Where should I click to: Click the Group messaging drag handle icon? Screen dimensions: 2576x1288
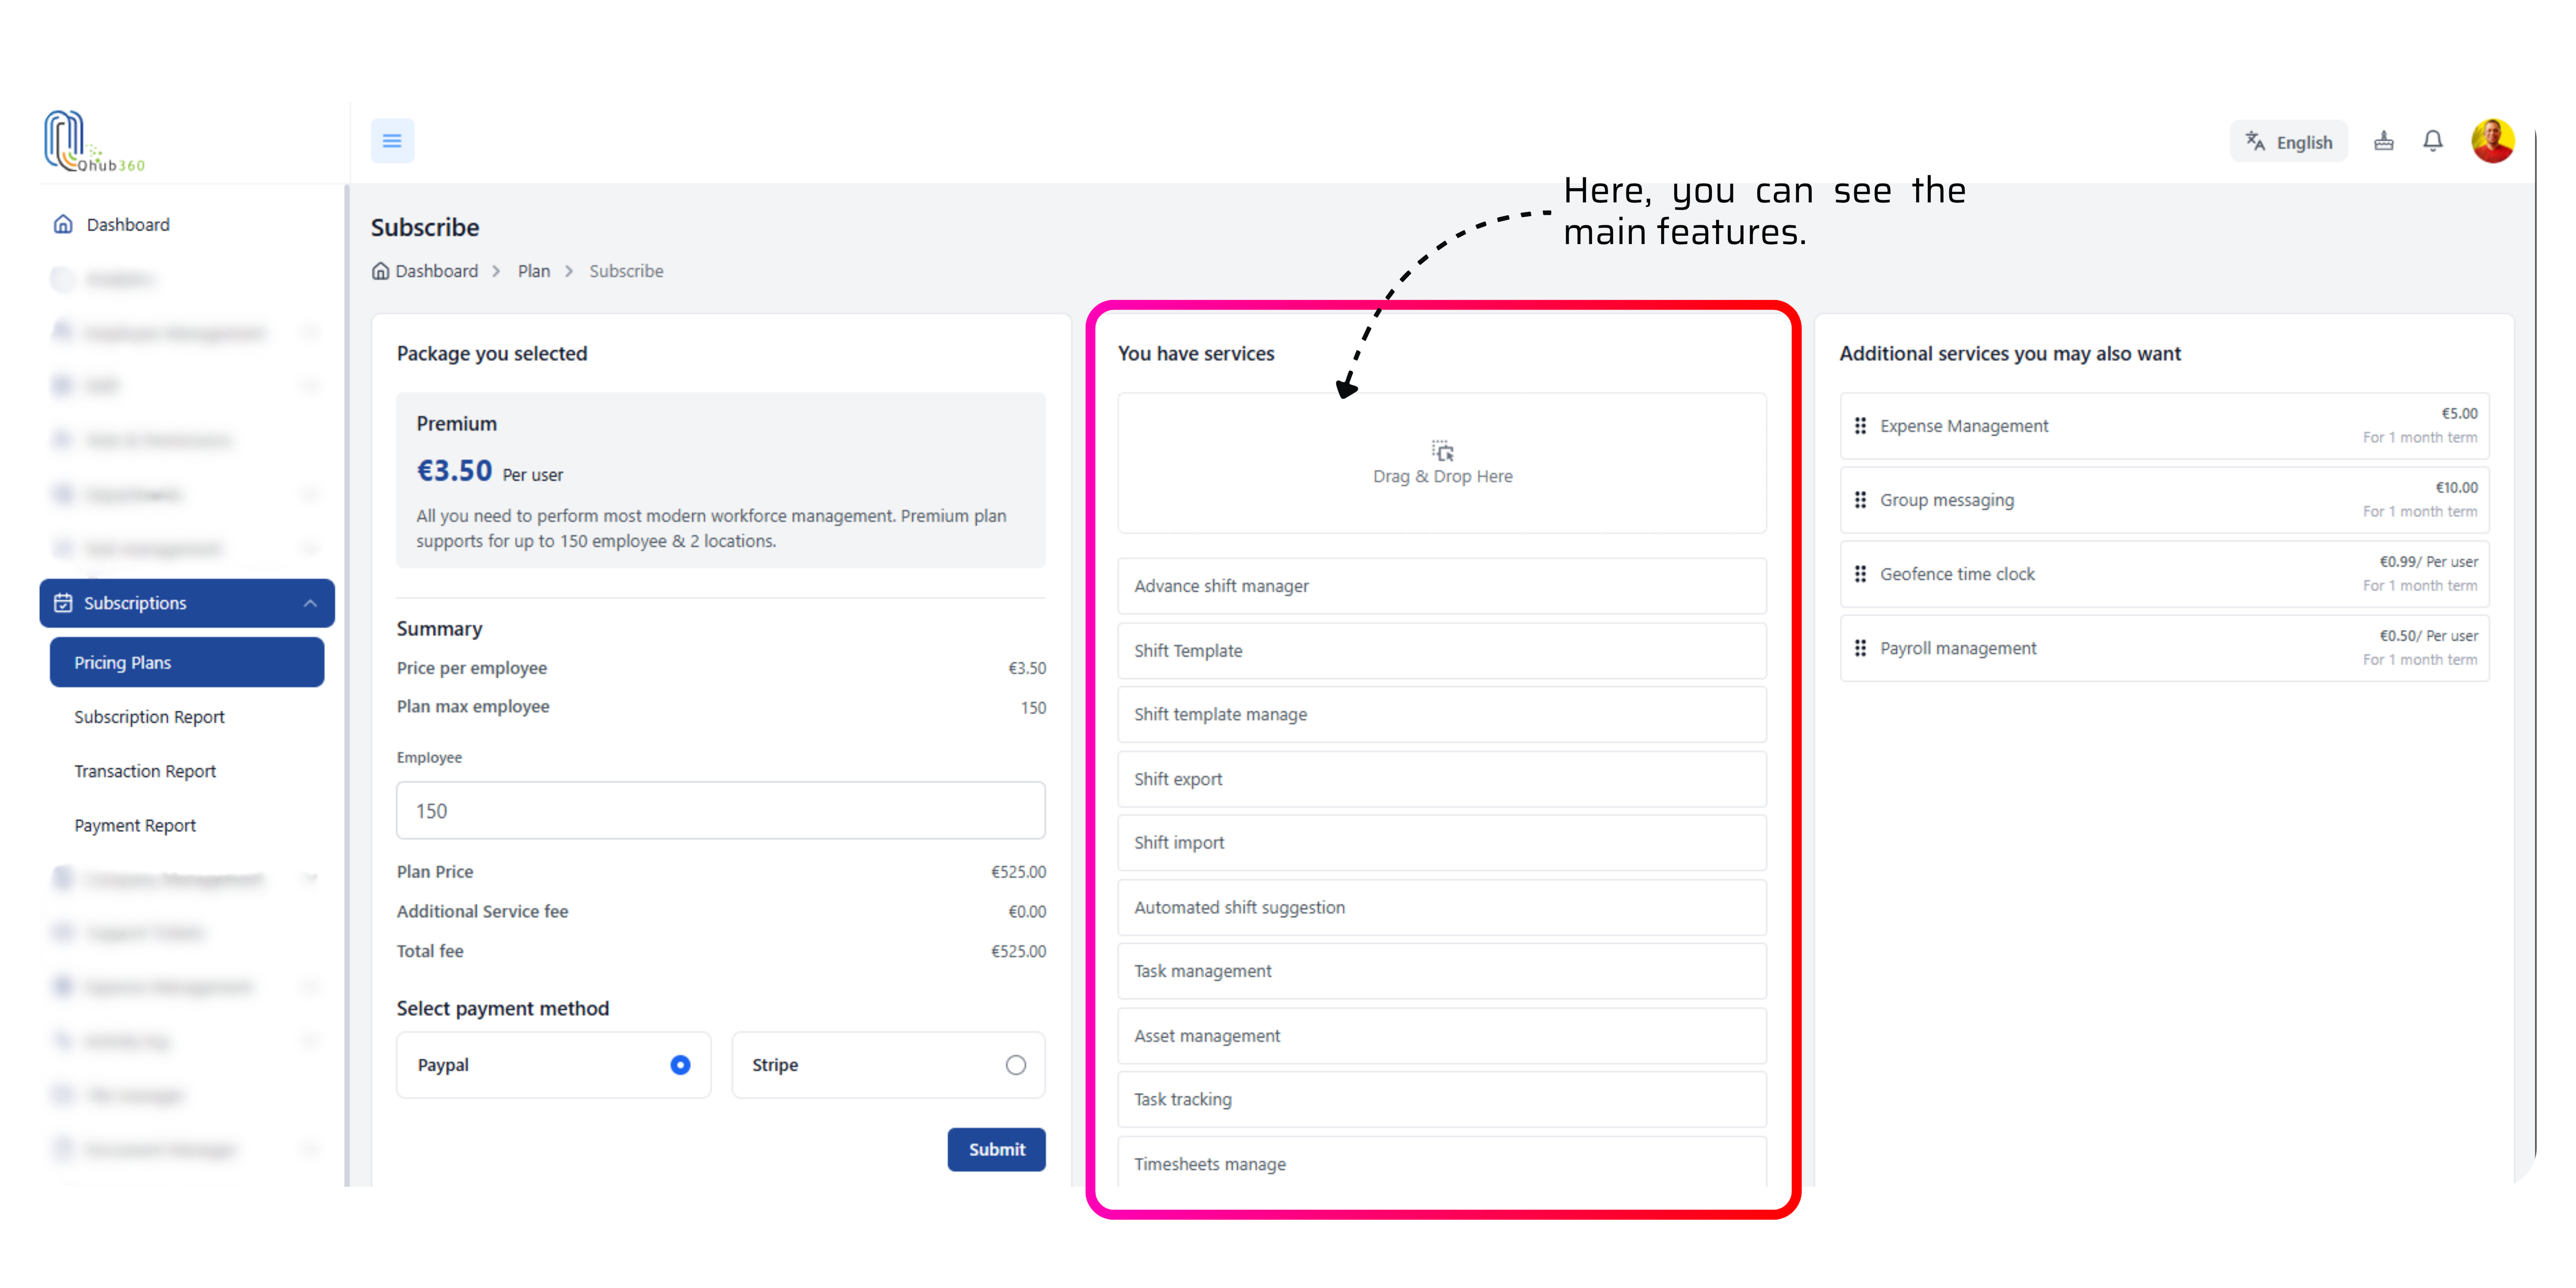coord(1860,500)
